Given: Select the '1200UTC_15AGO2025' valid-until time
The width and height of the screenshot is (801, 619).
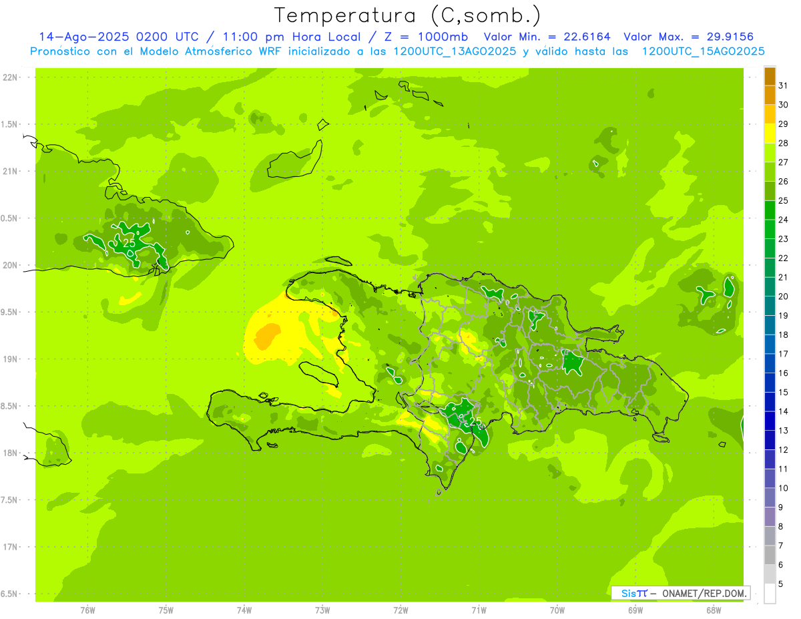Looking at the screenshot, I should point(703,51).
